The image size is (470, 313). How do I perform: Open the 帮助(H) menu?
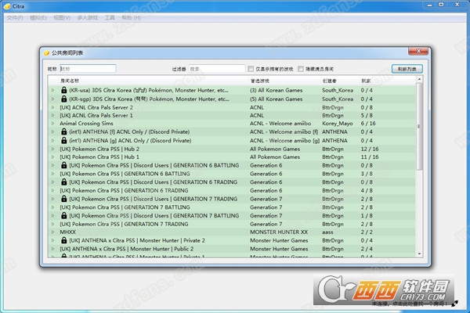tap(131, 18)
